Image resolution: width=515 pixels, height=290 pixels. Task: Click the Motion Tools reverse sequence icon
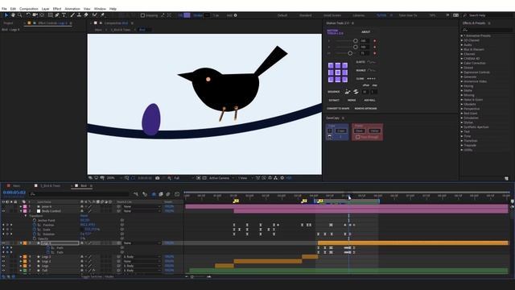point(356,92)
